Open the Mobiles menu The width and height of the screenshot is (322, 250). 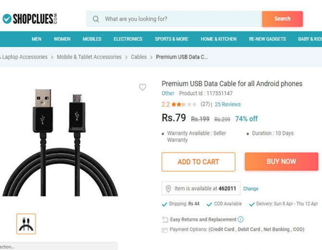tap(92, 39)
